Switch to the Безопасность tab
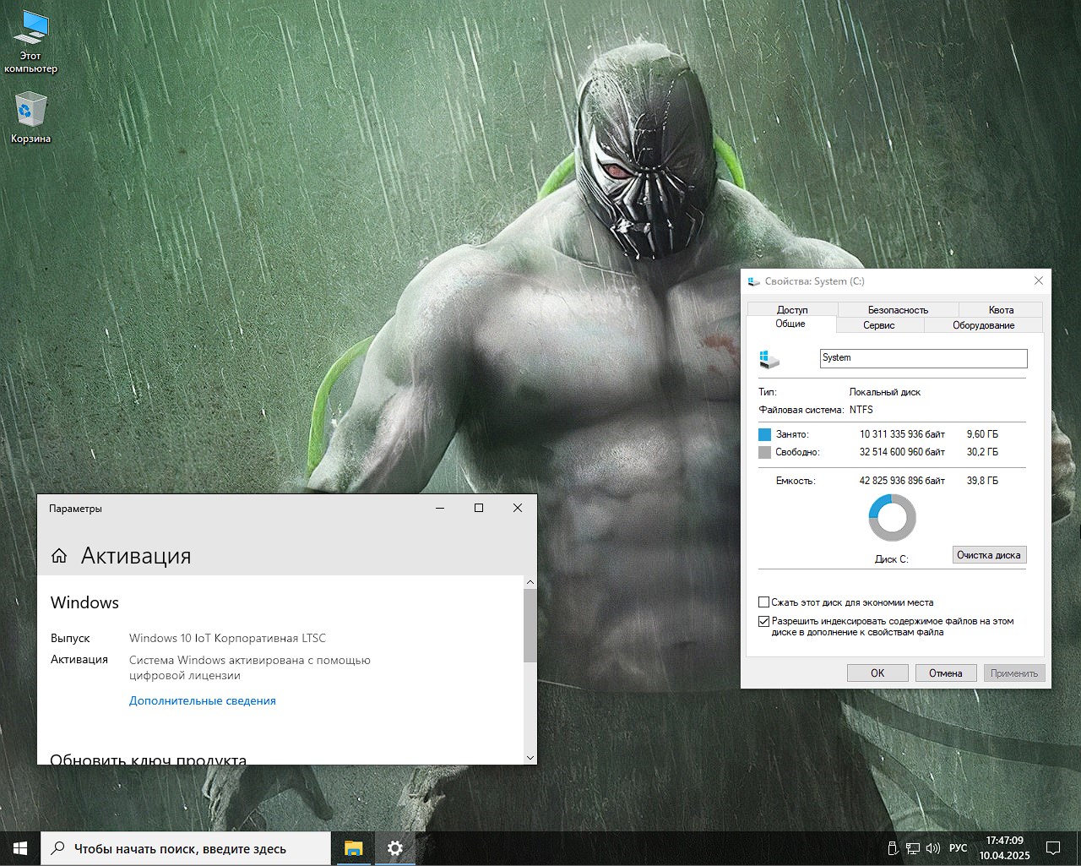1081x866 pixels. 898,310
